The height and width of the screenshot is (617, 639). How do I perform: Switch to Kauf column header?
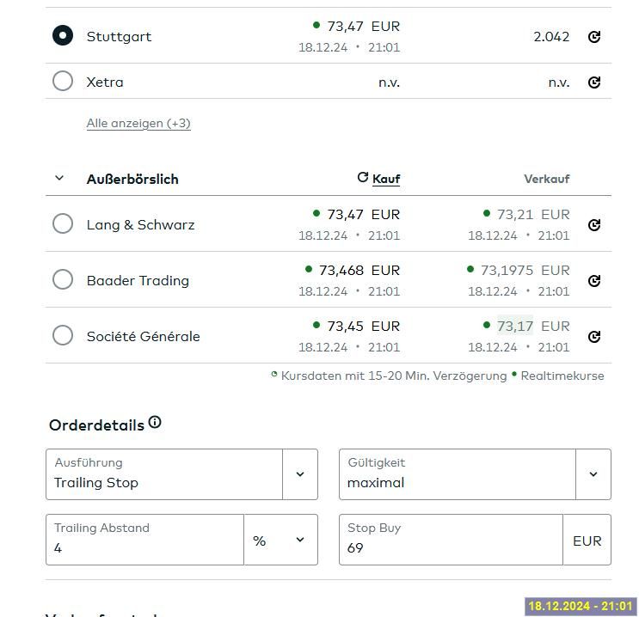tap(386, 179)
